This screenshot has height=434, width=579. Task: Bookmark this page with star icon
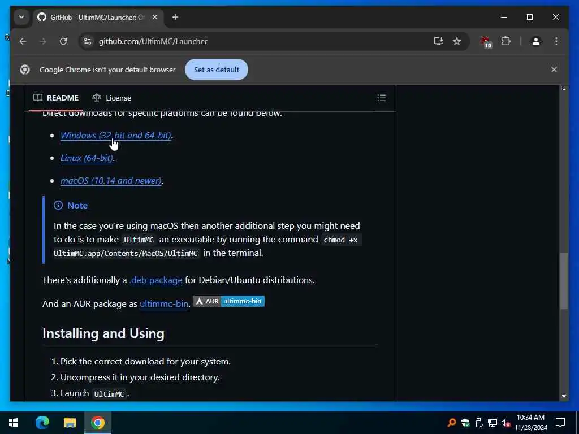coord(457,41)
